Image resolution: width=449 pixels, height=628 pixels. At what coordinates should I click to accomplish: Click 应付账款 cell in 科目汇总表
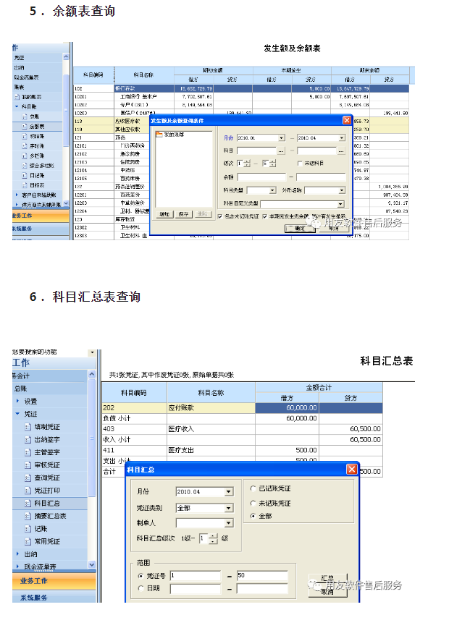[x=211, y=408]
